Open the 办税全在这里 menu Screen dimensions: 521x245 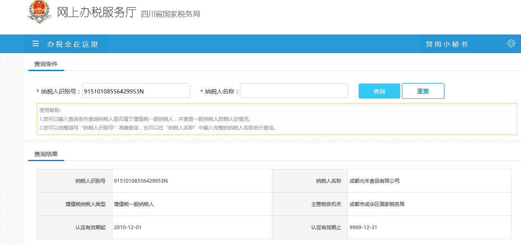coord(72,44)
